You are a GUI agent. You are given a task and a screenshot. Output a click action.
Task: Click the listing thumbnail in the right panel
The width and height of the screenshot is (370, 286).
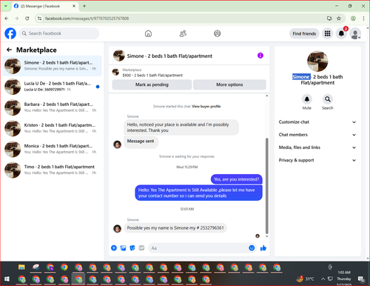tap(317, 61)
